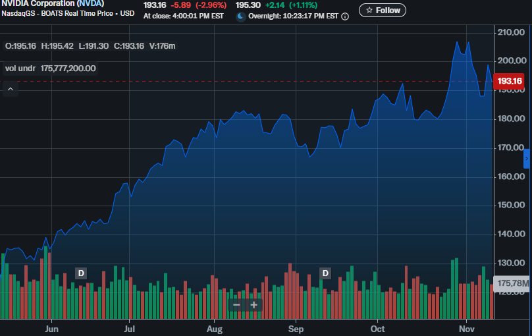
Task: Select the vol undr indicator label
Action: point(20,68)
